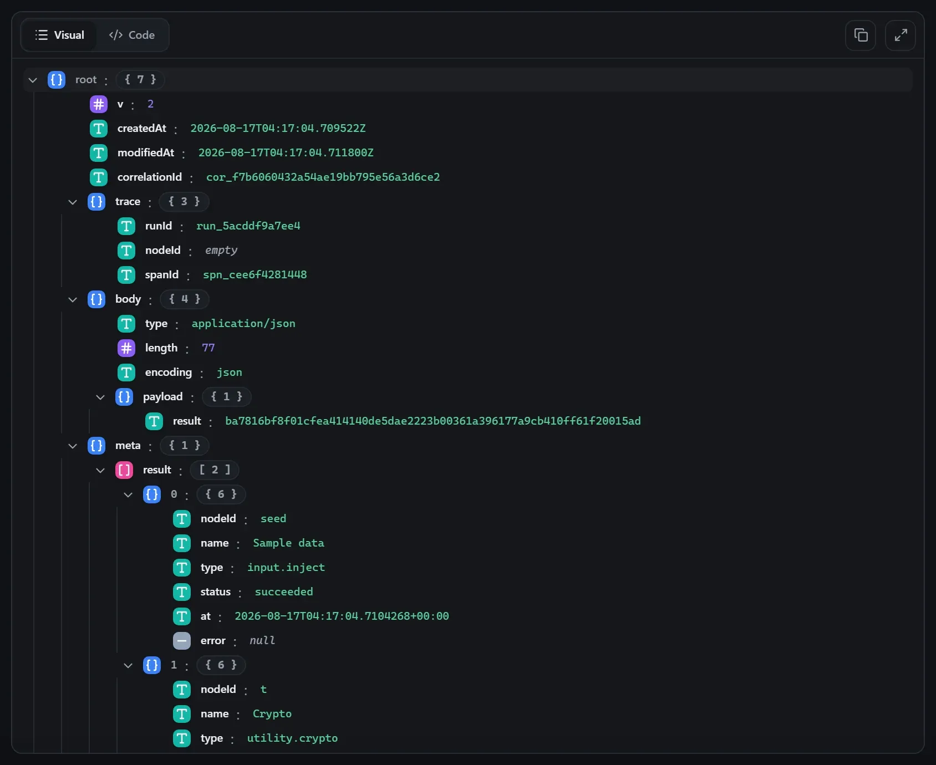Collapse the body object chevron
936x765 pixels.
[73, 299]
